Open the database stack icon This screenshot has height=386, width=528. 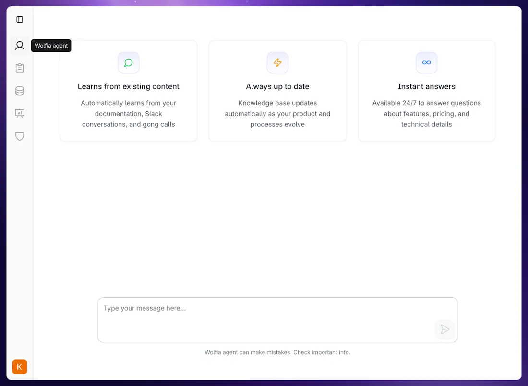(x=20, y=91)
